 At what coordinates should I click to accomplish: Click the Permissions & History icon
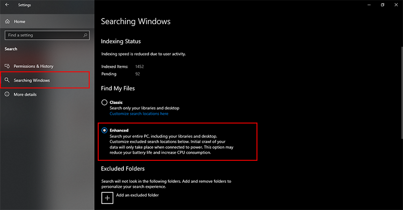7,66
